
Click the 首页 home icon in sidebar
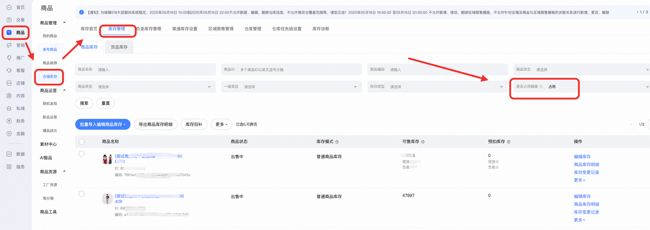tap(9, 7)
